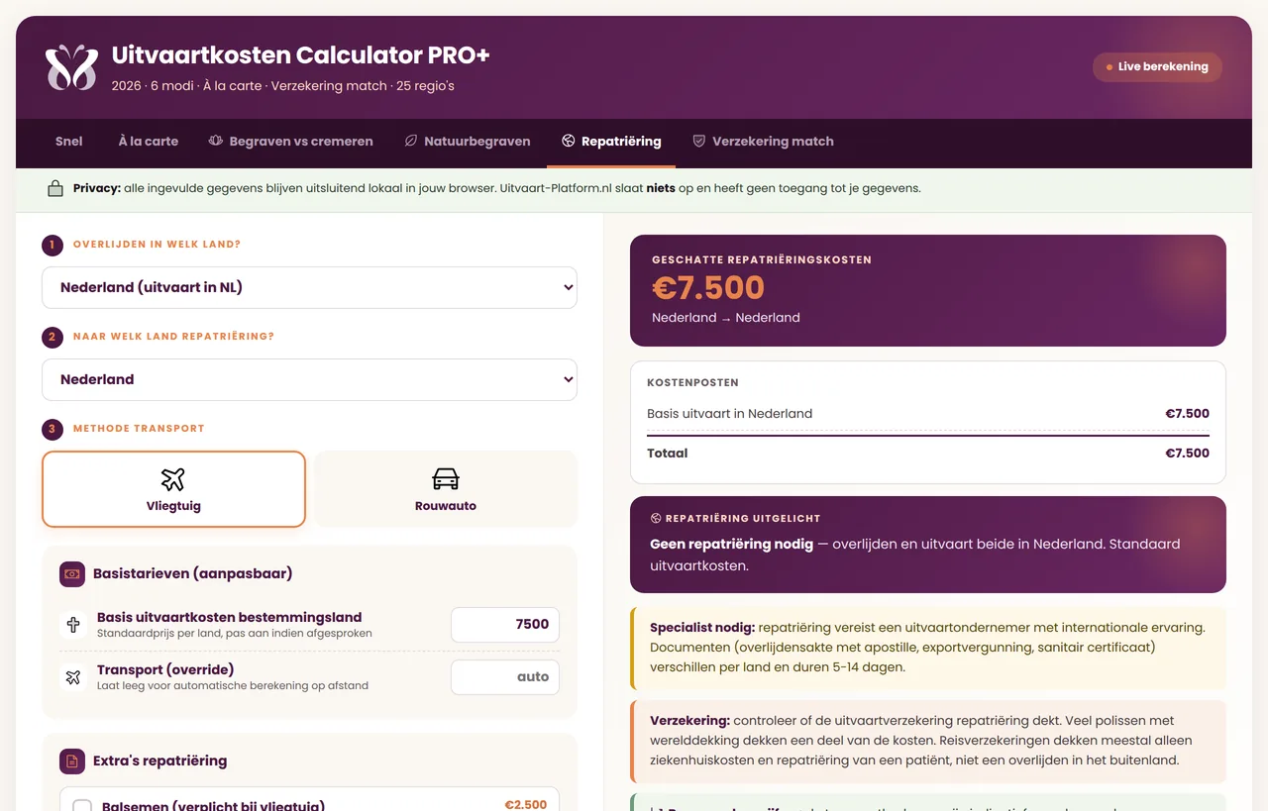Click the Basis uitvaartkosten input showing 7500

(505, 625)
